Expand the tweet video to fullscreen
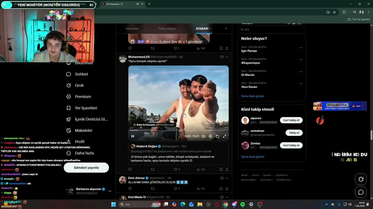373x209 pixels. [x=224, y=136]
